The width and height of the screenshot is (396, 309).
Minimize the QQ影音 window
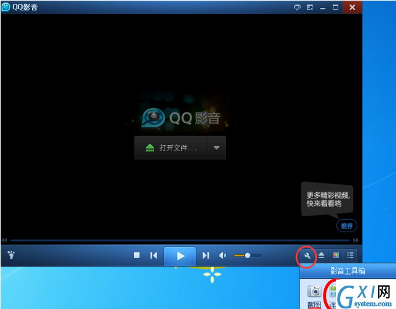click(x=323, y=7)
